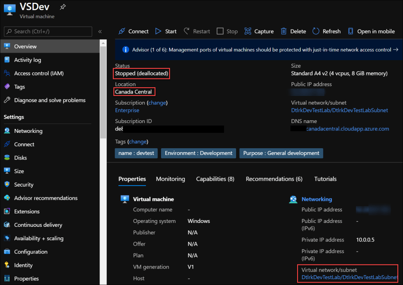Viewport: 403px width, 285px height.
Task: Click the Enterprise subscription link
Action: 127,110
